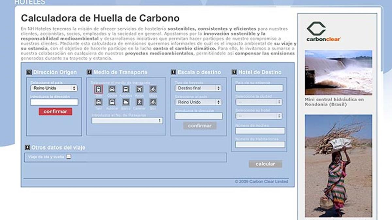392x220 pixels.
Task: Focus the Número de noches field
Action: tap(260, 131)
